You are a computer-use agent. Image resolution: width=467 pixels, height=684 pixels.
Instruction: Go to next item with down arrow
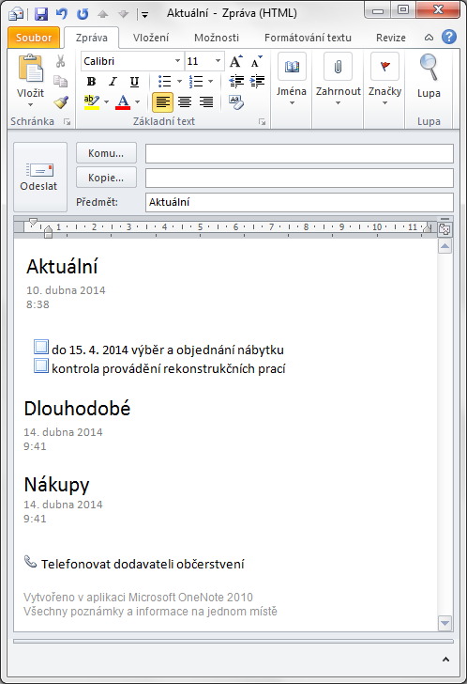123,14
